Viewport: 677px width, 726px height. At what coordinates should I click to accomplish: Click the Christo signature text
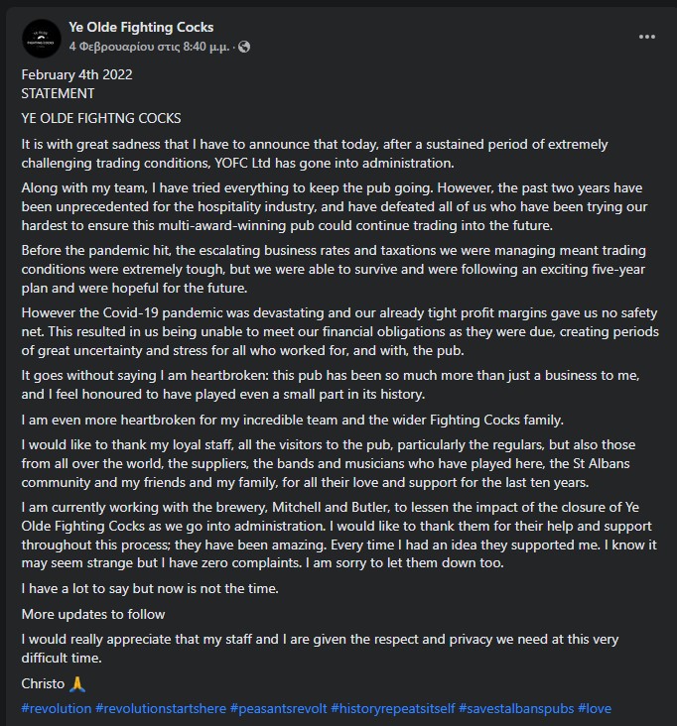pos(43,684)
